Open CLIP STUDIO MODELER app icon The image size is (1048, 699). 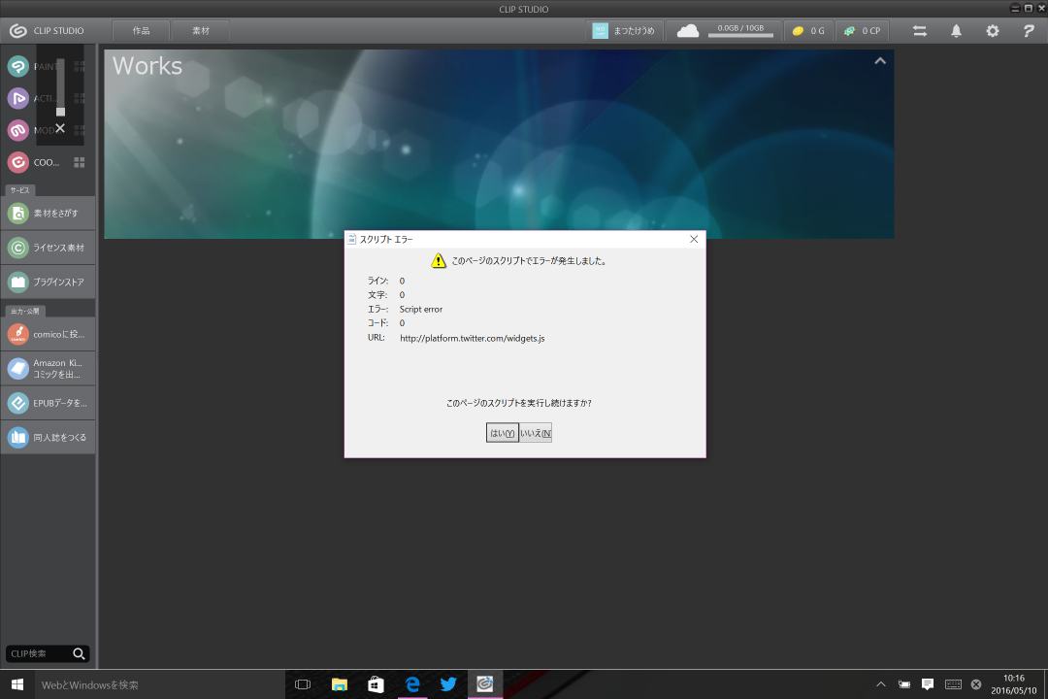pyautogui.click(x=17, y=130)
